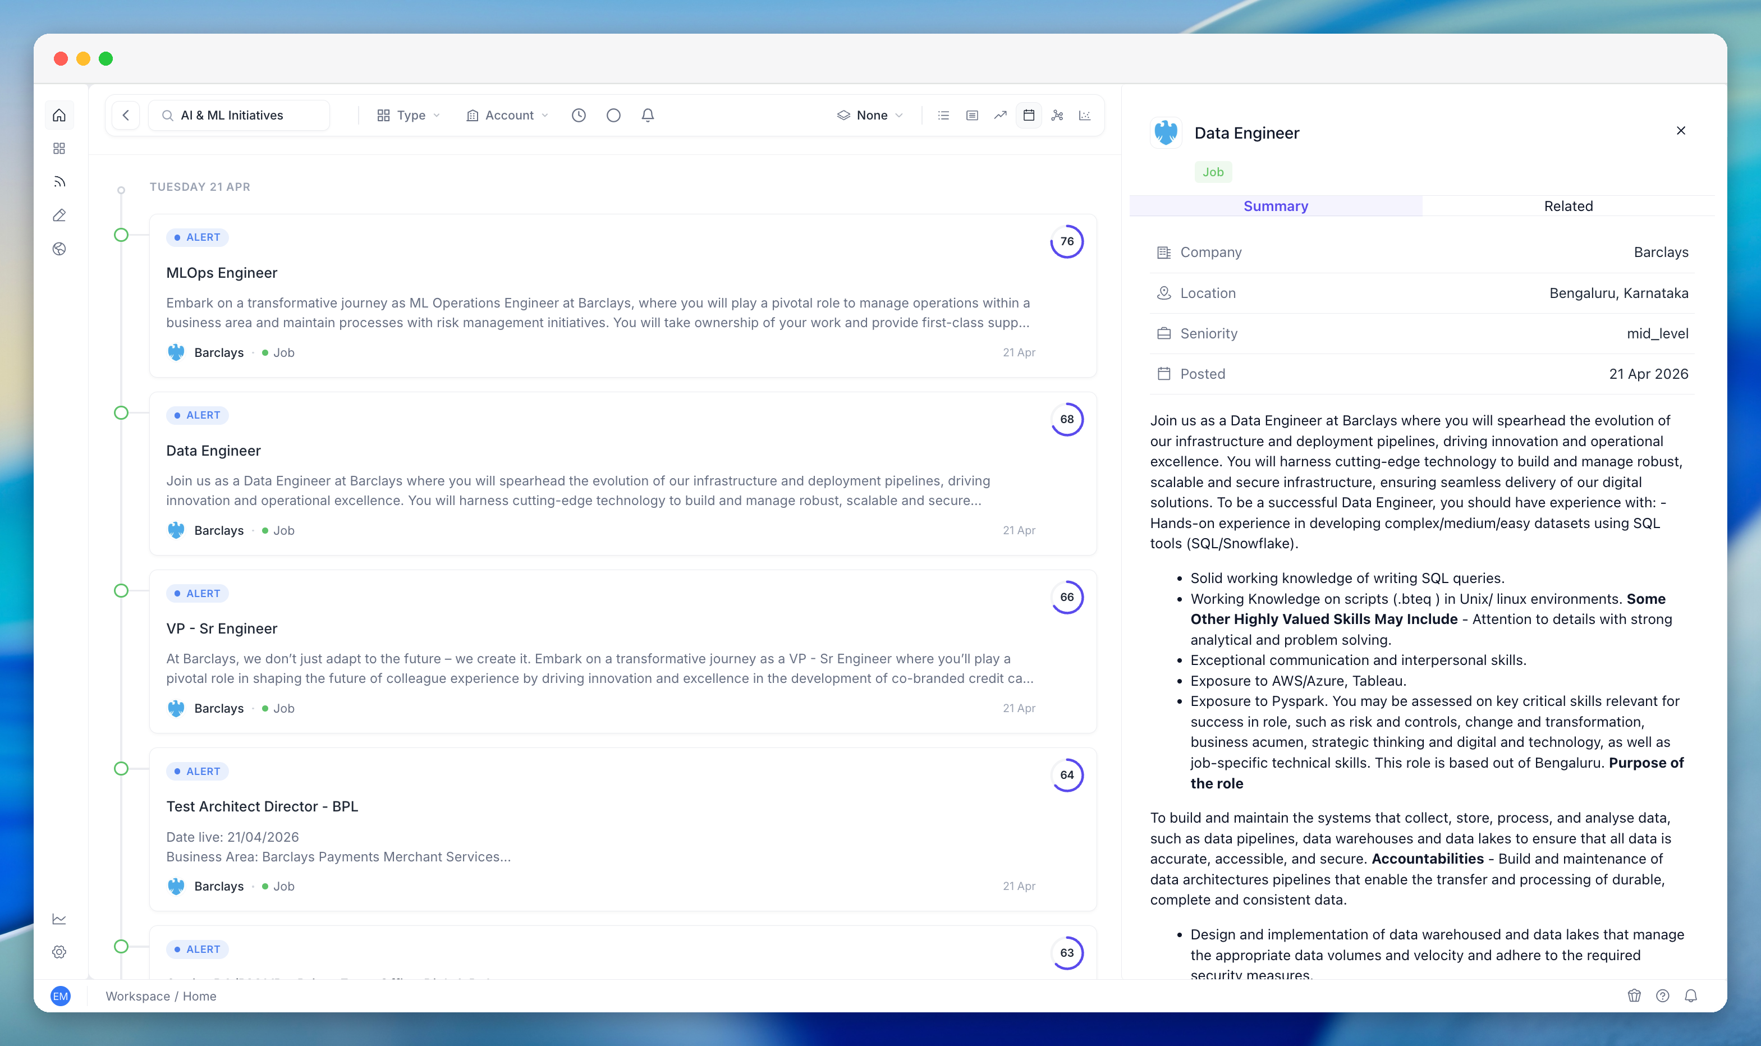Viewport: 1761px width, 1046px height.
Task: Click the score 76 progress ring
Action: (x=1067, y=242)
